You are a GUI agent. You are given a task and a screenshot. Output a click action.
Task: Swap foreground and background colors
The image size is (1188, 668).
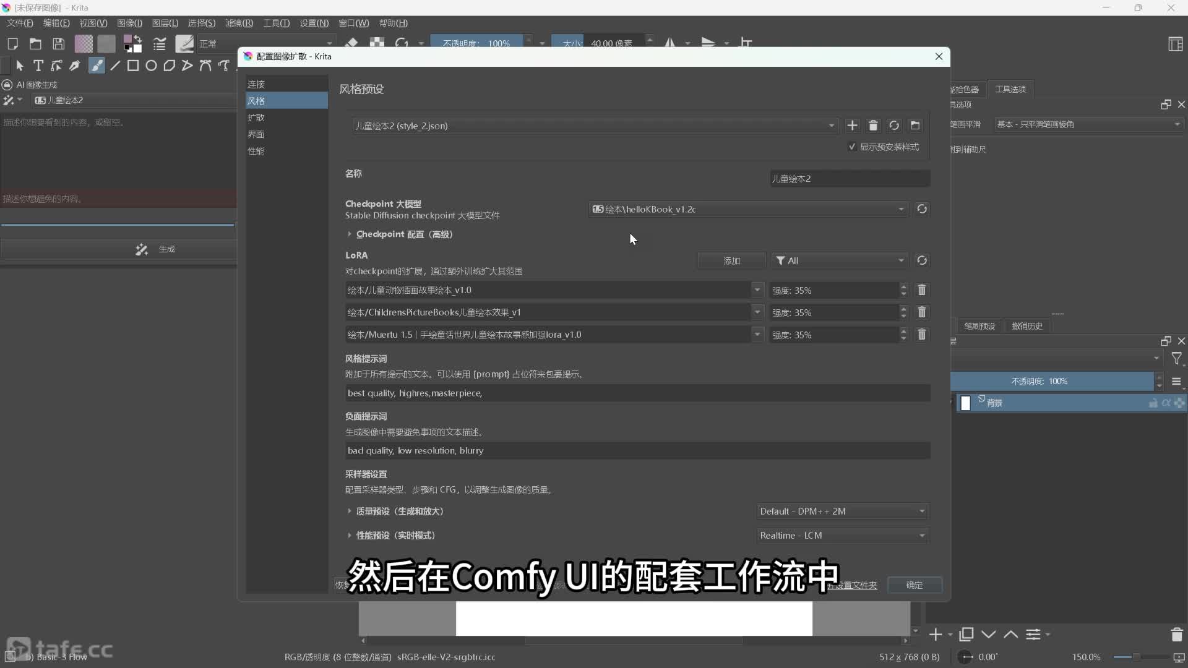pyautogui.click(x=137, y=39)
